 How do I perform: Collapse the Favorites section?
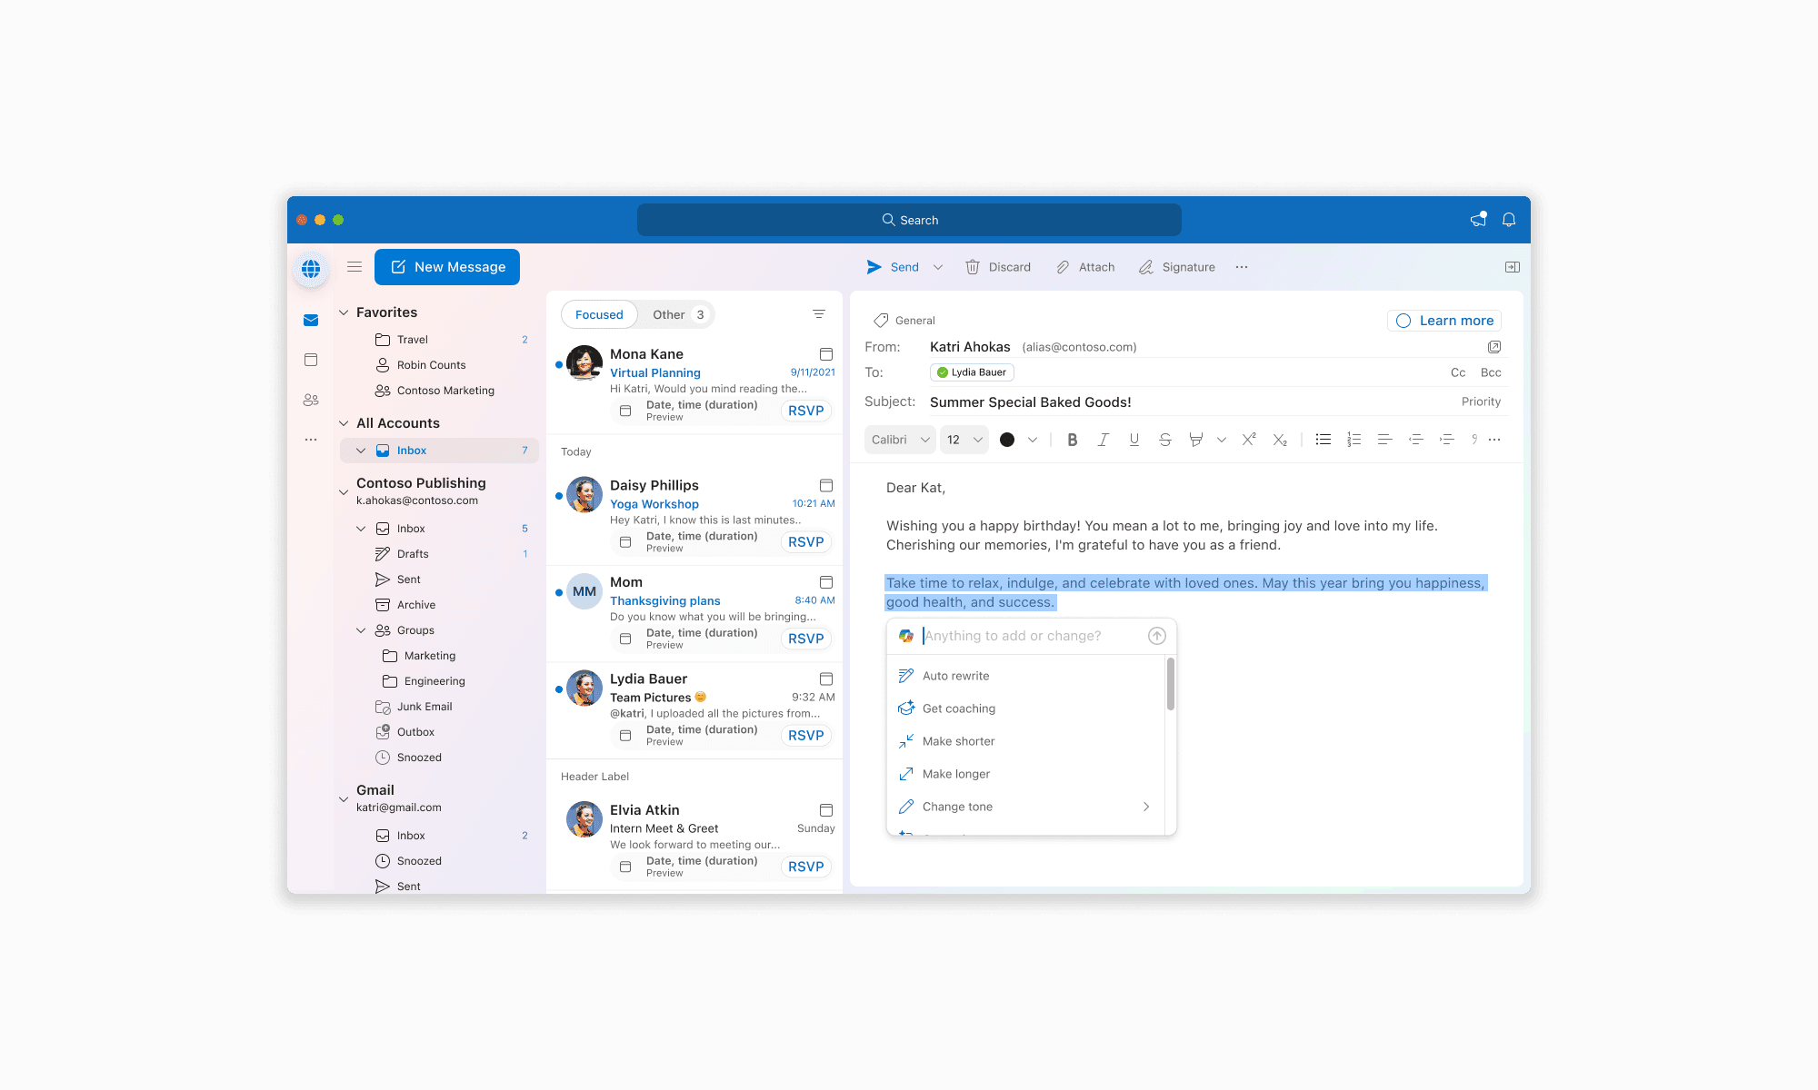tap(344, 312)
